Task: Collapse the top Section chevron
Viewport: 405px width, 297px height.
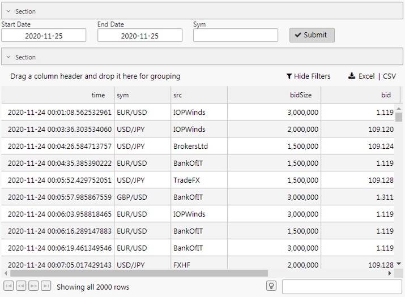Action: (8, 11)
